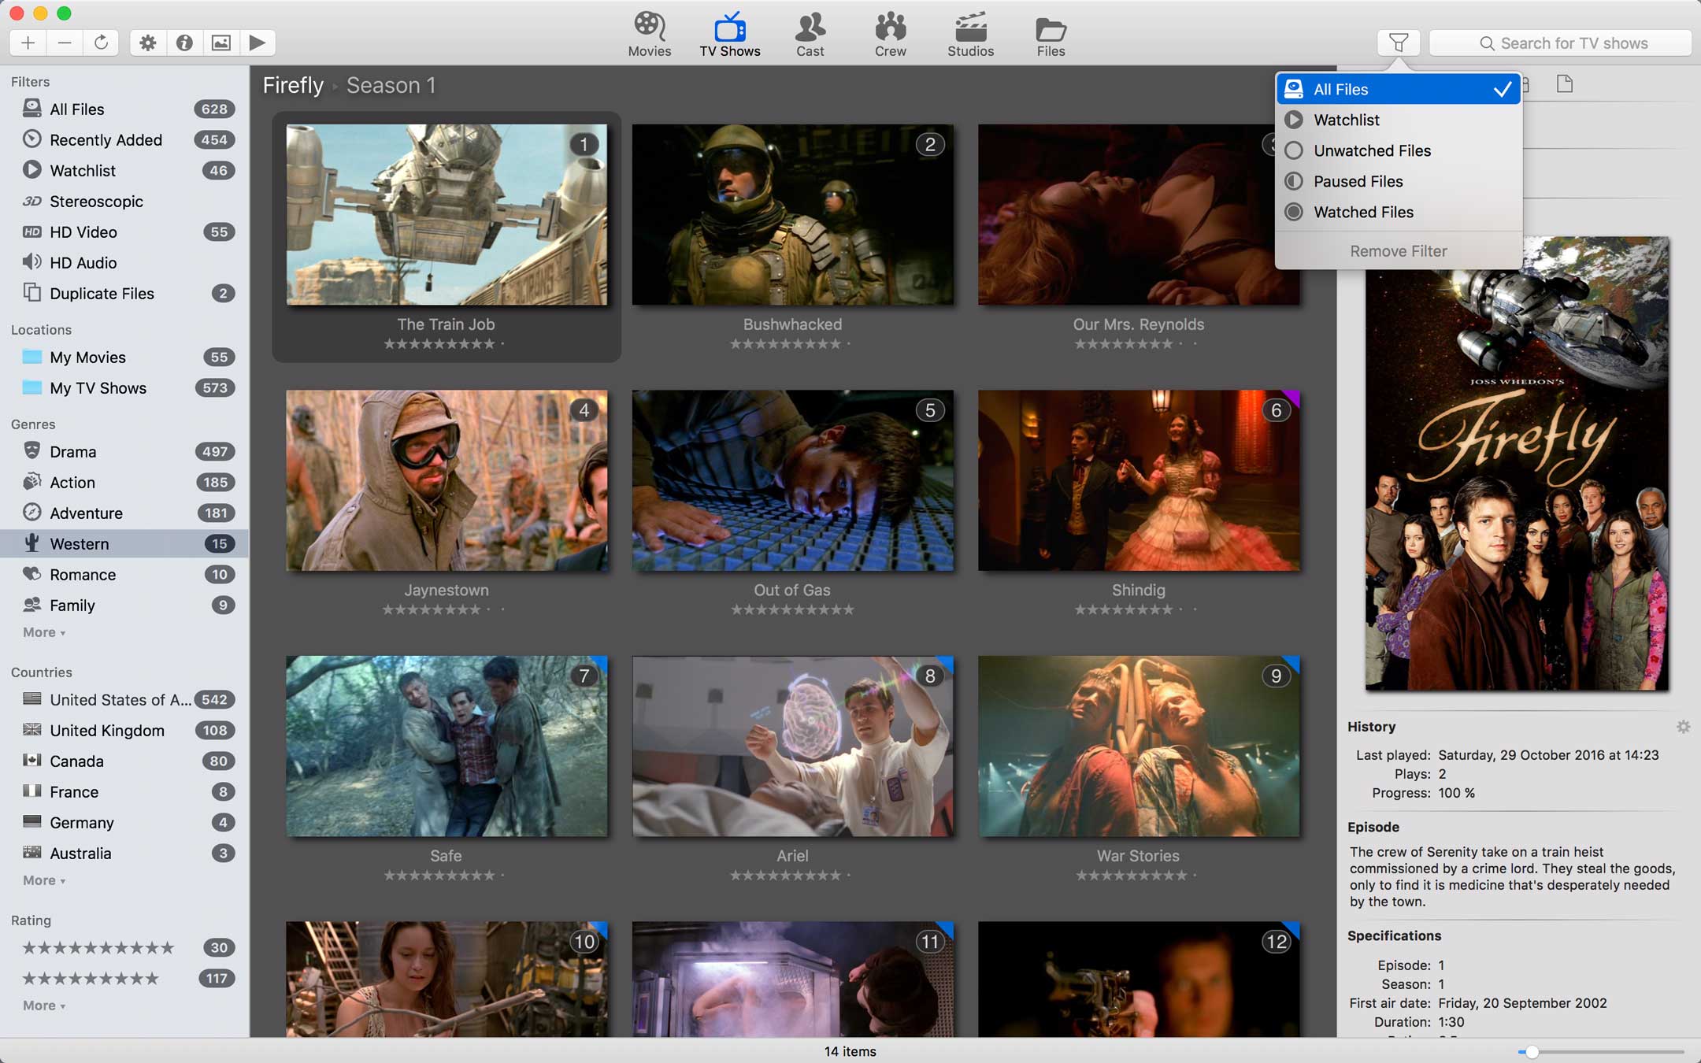Click the play button in toolbar
The height and width of the screenshot is (1063, 1701).
tap(258, 43)
